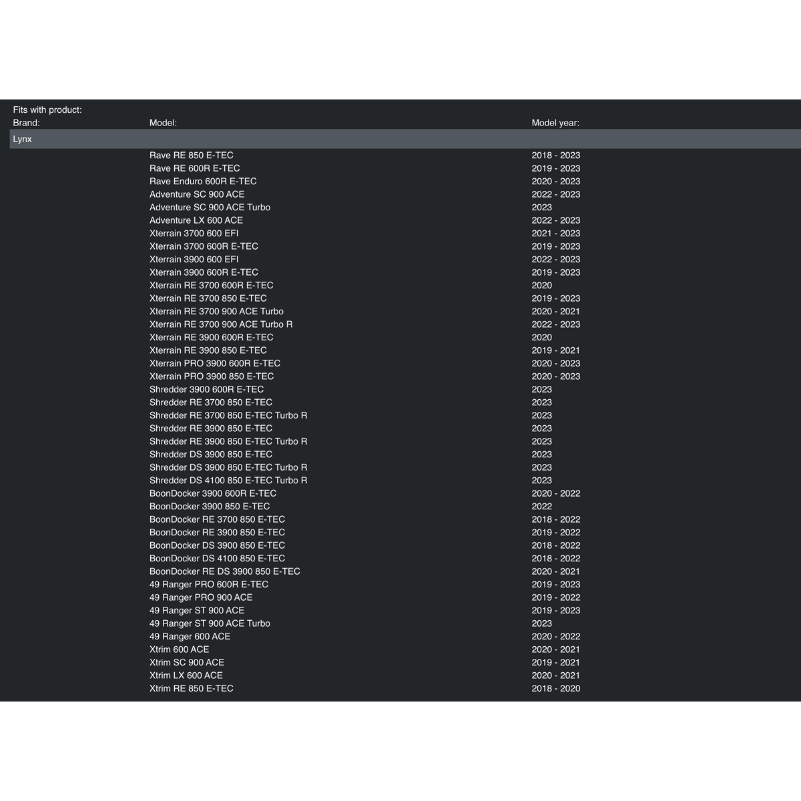Select model Shredder RE 3700 850 E-TEC Turbo R
Image resolution: width=801 pixels, height=801 pixels.
click(228, 415)
